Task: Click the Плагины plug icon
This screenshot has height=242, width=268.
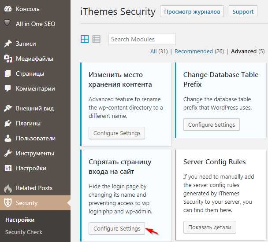Action: point(7,123)
